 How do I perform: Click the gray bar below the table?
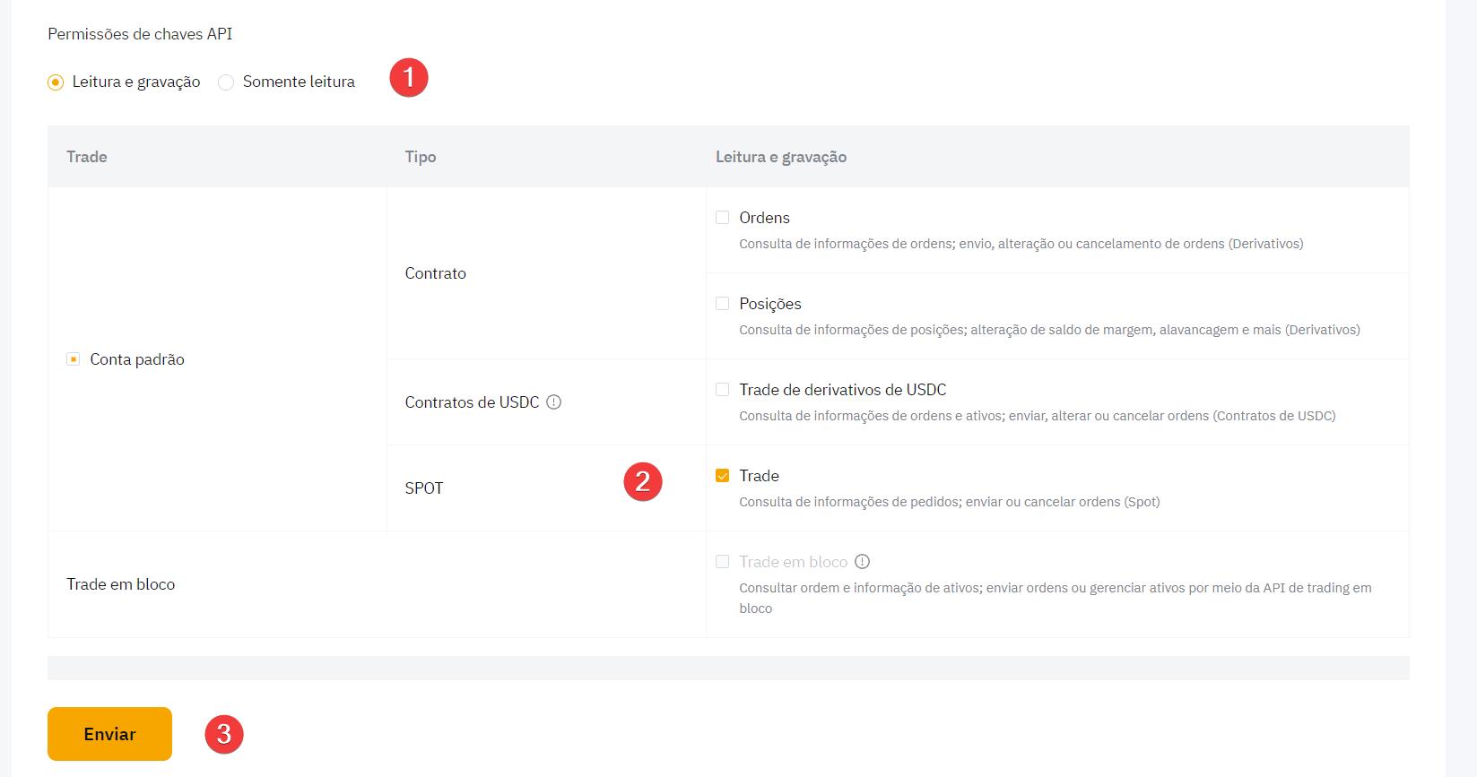point(728,668)
